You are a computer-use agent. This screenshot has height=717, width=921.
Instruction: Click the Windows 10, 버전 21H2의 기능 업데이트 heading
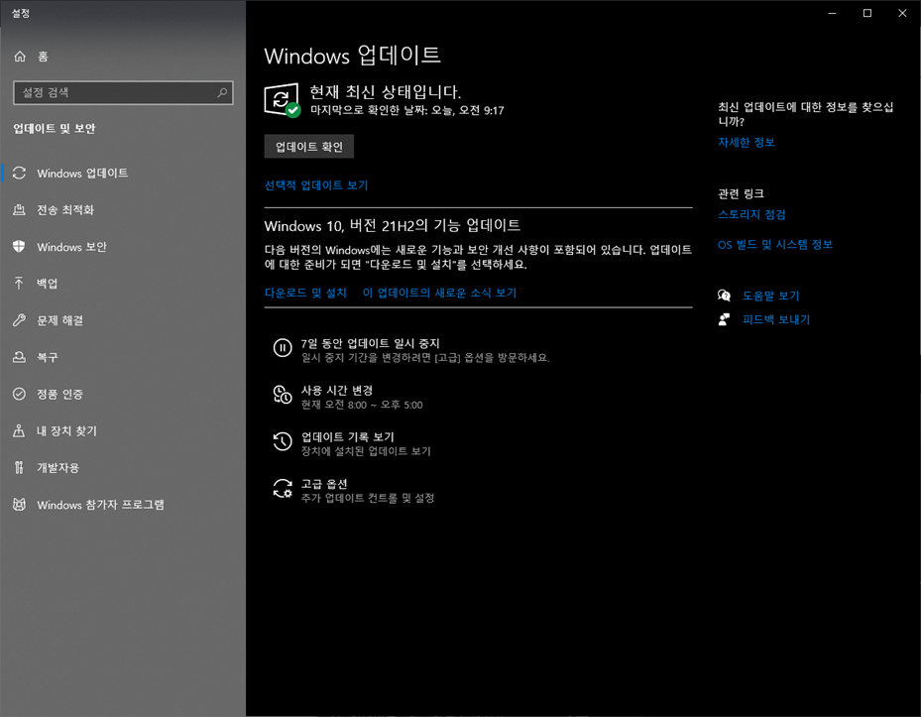click(393, 226)
